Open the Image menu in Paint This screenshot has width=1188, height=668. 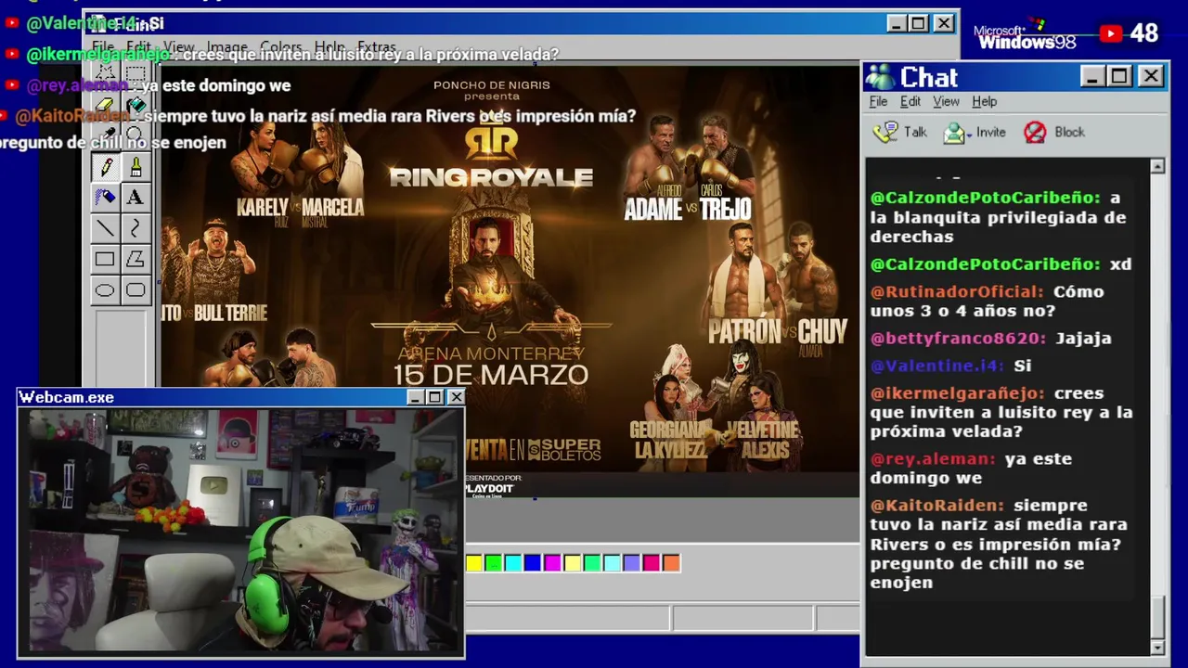pyautogui.click(x=227, y=46)
